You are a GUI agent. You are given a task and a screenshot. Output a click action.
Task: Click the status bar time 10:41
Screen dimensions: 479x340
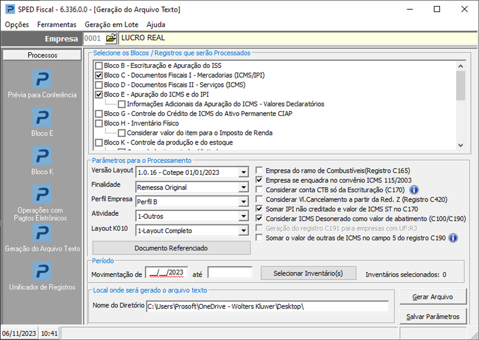49,334
